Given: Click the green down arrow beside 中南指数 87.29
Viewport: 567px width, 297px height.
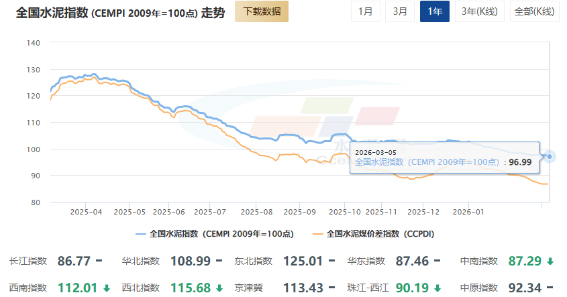Looking at the screenshot, I should click(x=550, y=261).
